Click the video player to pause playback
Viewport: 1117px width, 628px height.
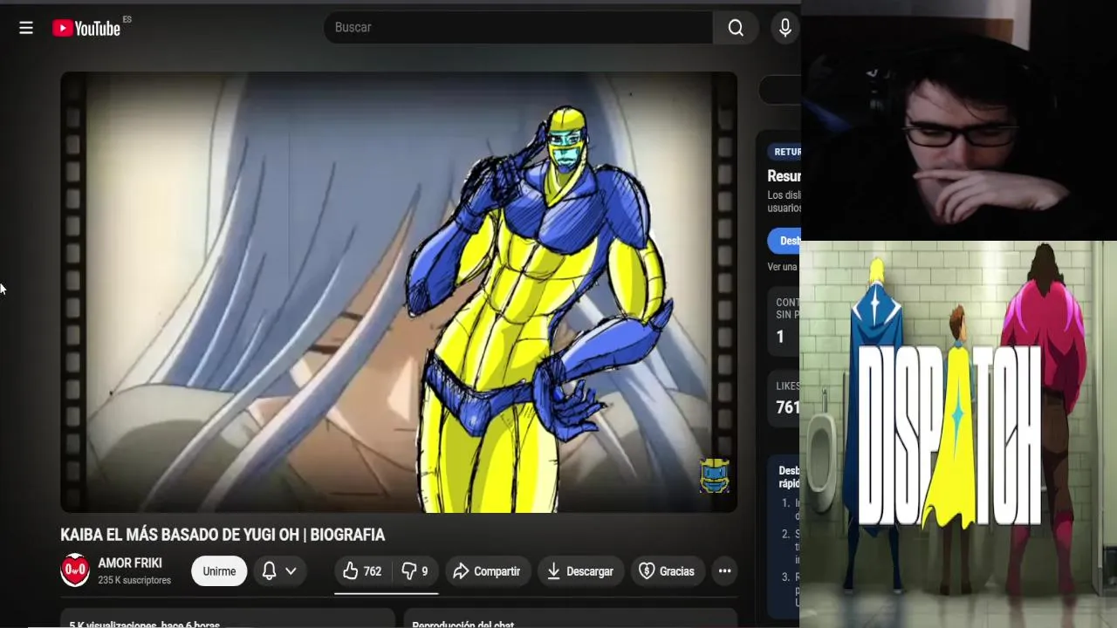[399, 292]
